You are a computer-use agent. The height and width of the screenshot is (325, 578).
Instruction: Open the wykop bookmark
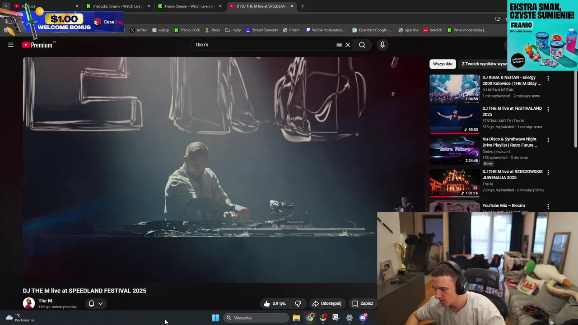(160, 30)
